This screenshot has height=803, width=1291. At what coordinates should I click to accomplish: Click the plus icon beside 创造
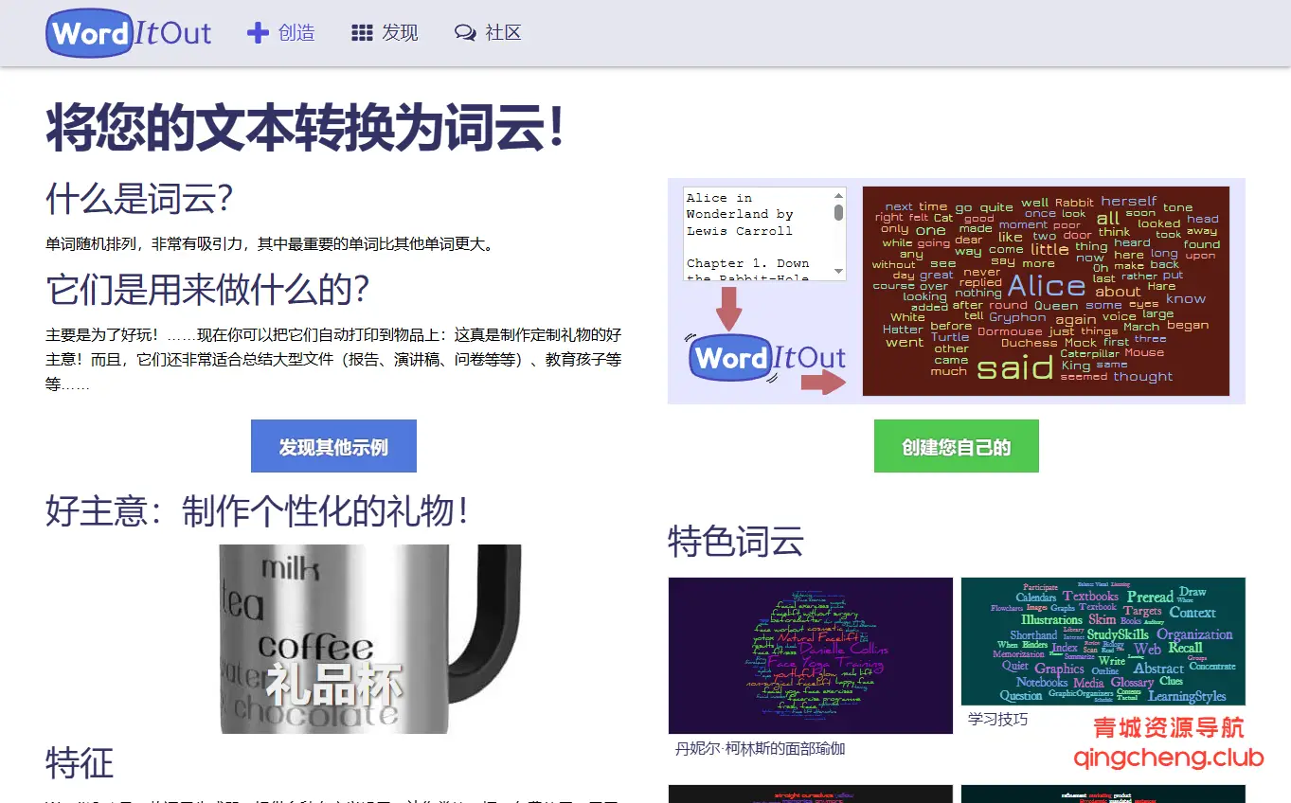tap(257, 33)
